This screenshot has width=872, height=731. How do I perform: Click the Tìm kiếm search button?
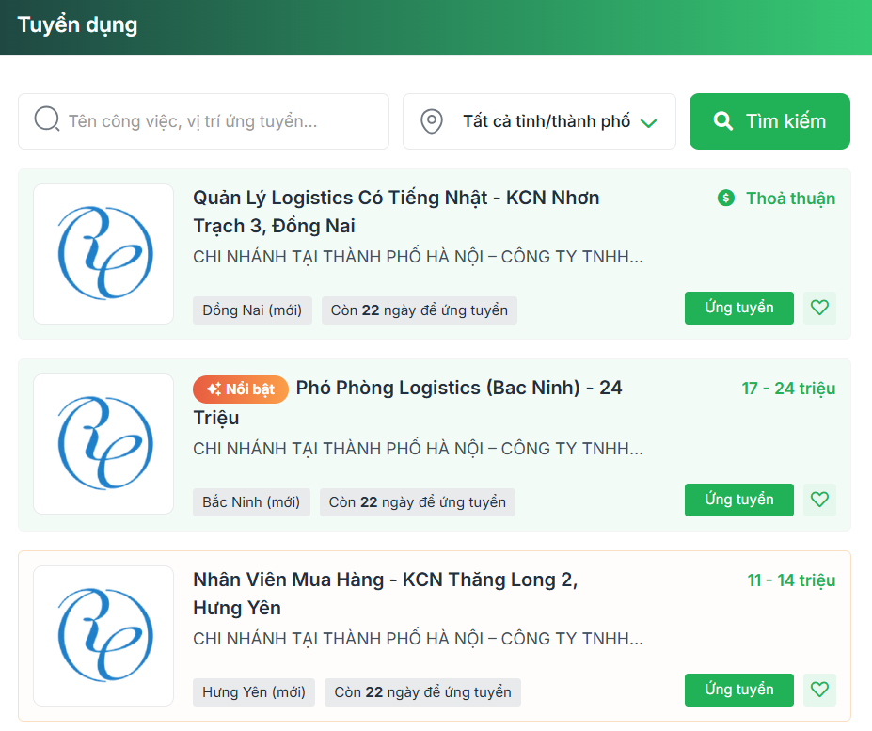[769, 121]
